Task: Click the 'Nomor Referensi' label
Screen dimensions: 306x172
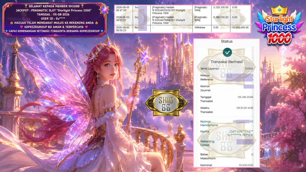Action: (206, 77)
